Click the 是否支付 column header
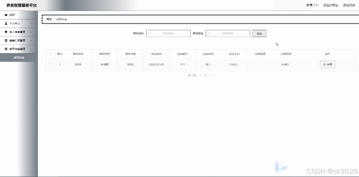359x177 pixels. (234, 54)
